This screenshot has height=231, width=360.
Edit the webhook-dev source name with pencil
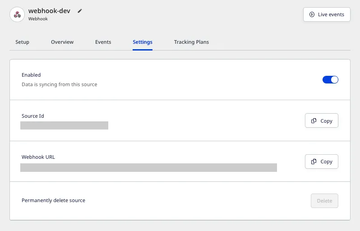tap(80, 11)
